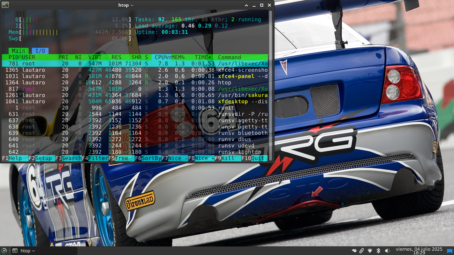The width and height of the screenshot is (454, 255).
Task: Click F1 Help in htop footer
Action: (15, 158)
